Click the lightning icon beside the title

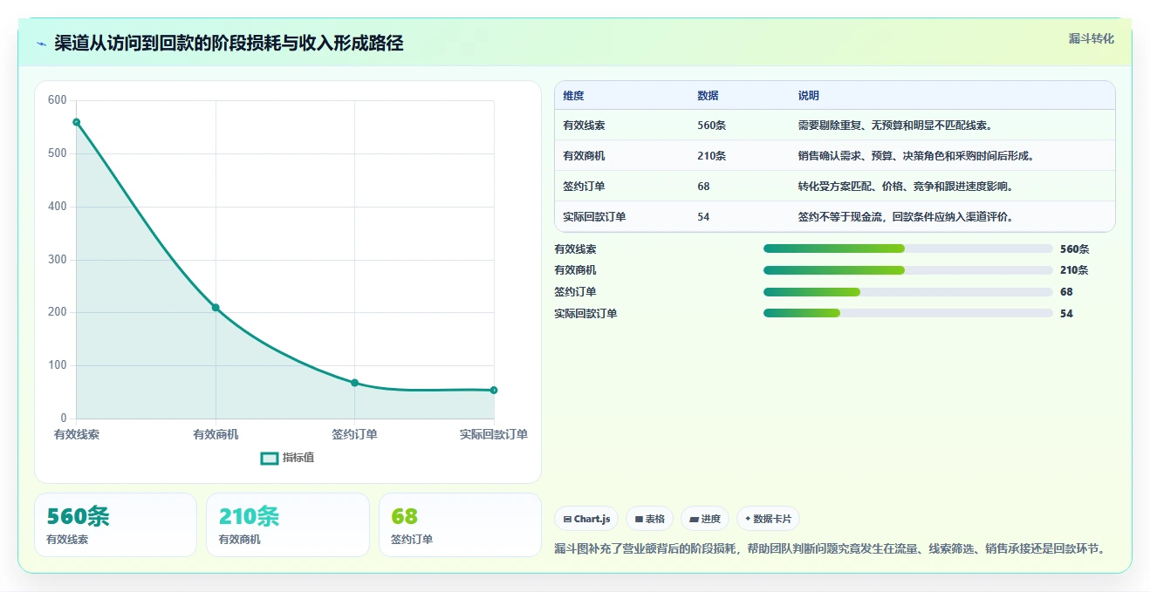click(42, 44)
